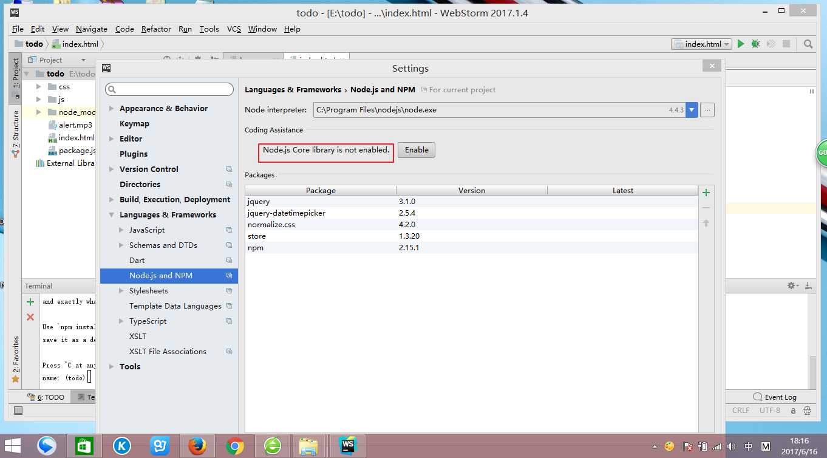This screenshot has height=458, width=827.
Task: Select the jquery package row
Action: (x=472, y=201)
